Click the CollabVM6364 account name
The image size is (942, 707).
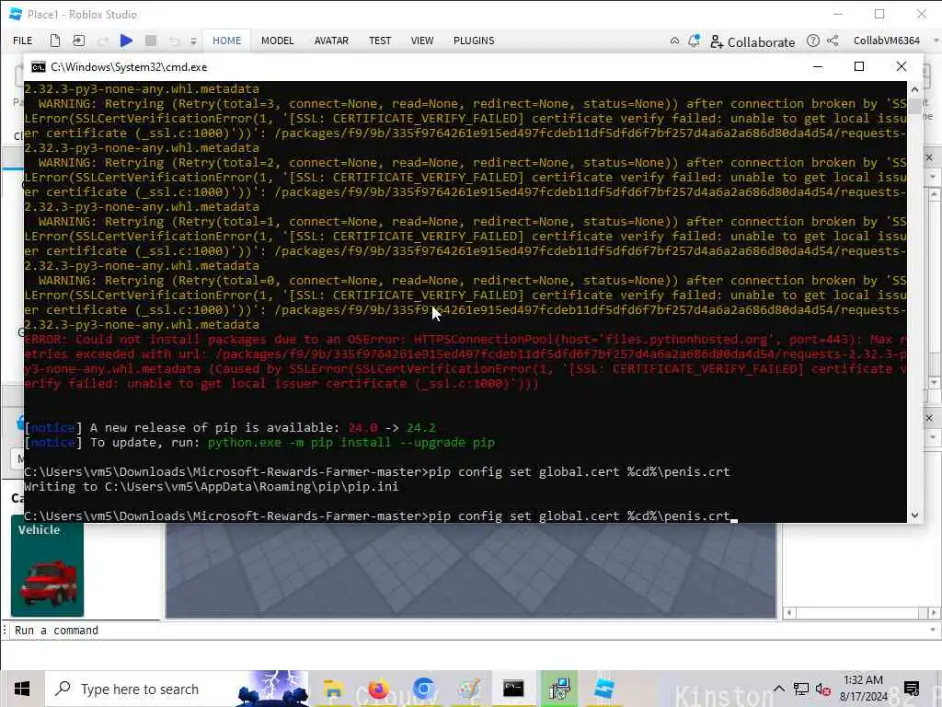887,41
